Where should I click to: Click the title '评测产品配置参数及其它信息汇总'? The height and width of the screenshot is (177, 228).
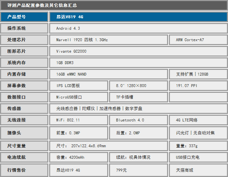42,5
